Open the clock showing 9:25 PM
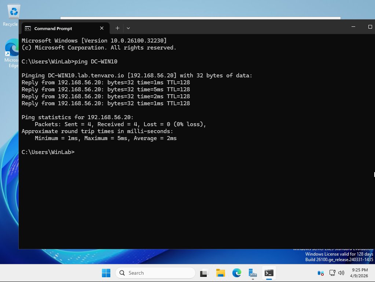This screenshot has width=375, height=282. [359, 273]
